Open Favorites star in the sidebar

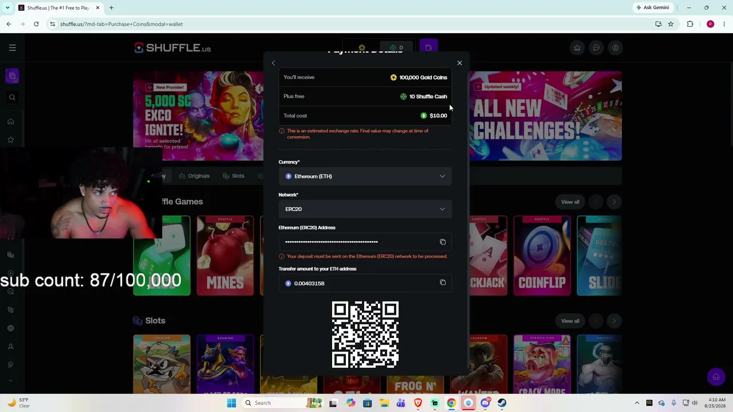[10, 140]
